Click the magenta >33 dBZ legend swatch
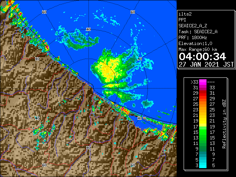236x177 pixels. point(203,82)
